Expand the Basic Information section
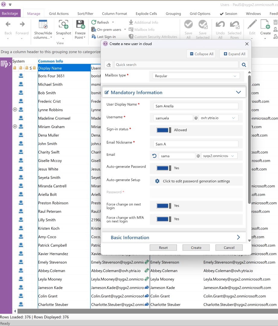Viewport: 278px width, 326px height. tap(238, 237)
